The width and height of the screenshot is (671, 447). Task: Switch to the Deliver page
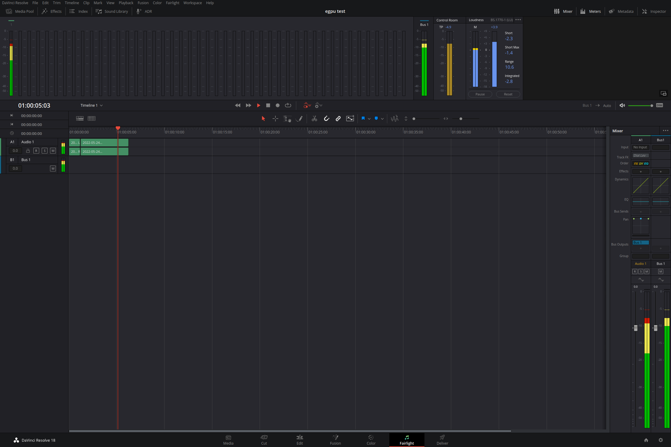pyautogui.click(x=442, y=440)
